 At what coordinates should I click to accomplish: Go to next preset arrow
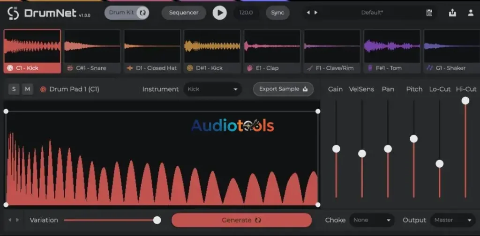316,13
